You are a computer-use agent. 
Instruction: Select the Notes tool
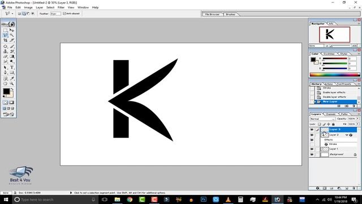(5, 79)
